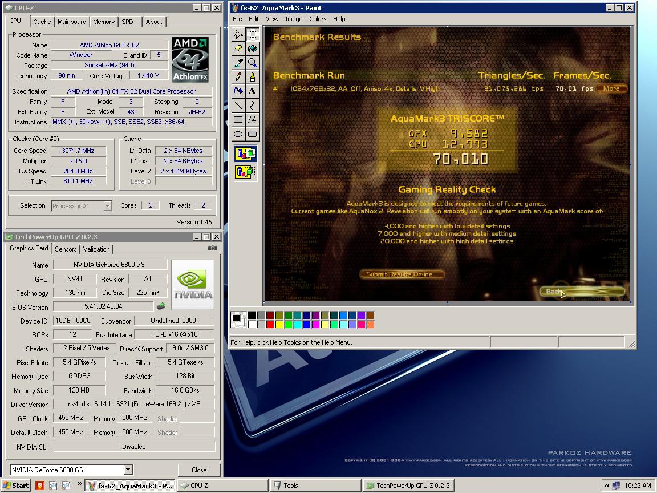Image resolution: width=657 pixels, height=493 pixels.
Task: Select the Free-Form Select tool in Paint
Action: tap(238, 34)
